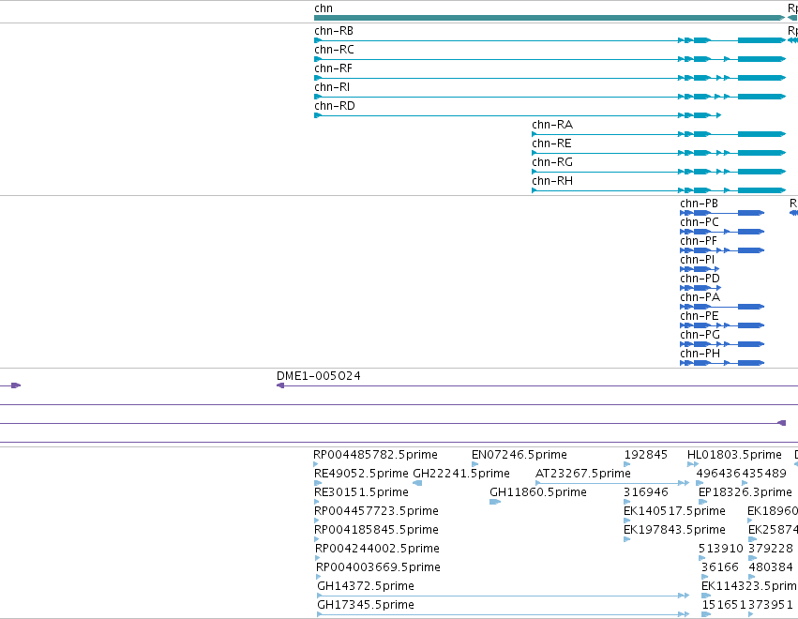The width and height of the screenshot is (798, 619).
Task: Click the chn-RE transcript label
Action: click(x=551, y=143)
